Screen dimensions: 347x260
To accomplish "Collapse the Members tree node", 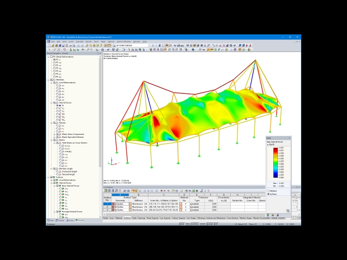I will coord(48,80).
